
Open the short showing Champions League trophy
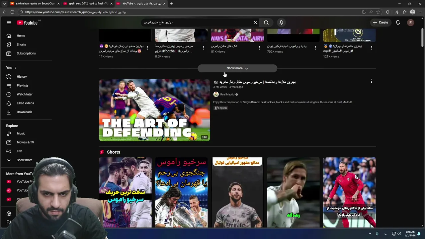click(x=181, y=193)
